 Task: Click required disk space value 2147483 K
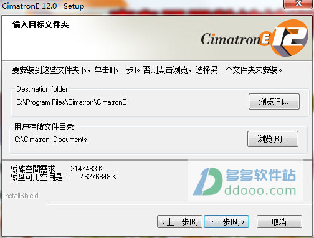click(87, 168)
